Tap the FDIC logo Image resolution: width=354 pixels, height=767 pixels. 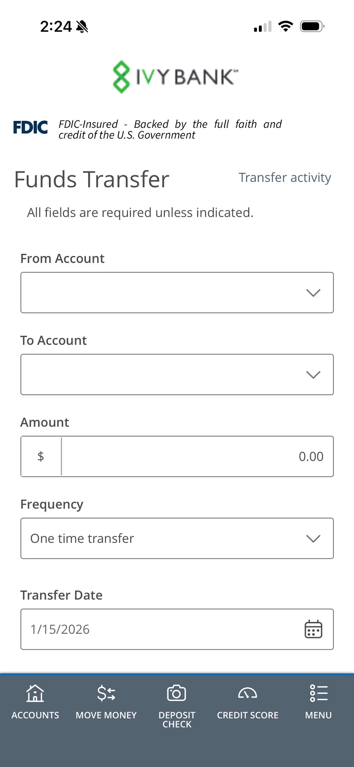pos(30,128)
